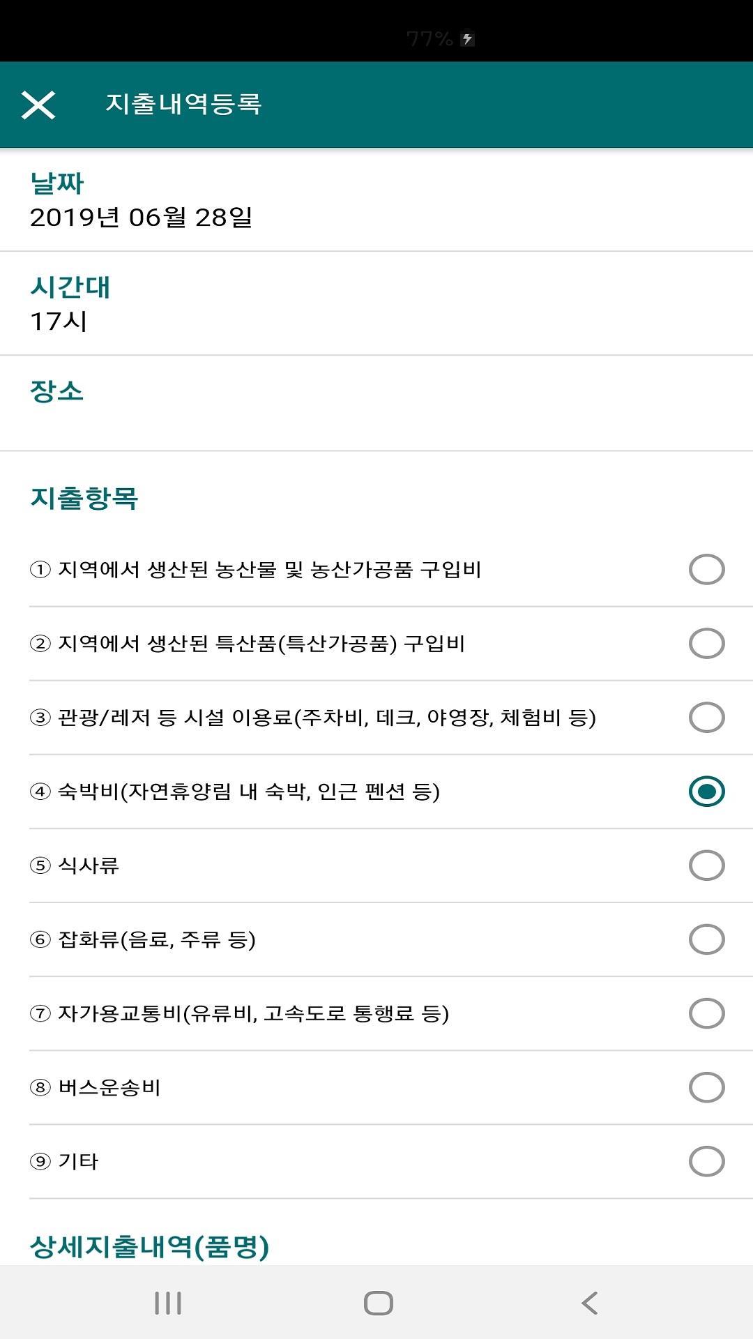Image resolution: width=753 pixels, height=1339 pixels.
Task: Tap the battery charging indicator in status bar
Action: point(468,39)
